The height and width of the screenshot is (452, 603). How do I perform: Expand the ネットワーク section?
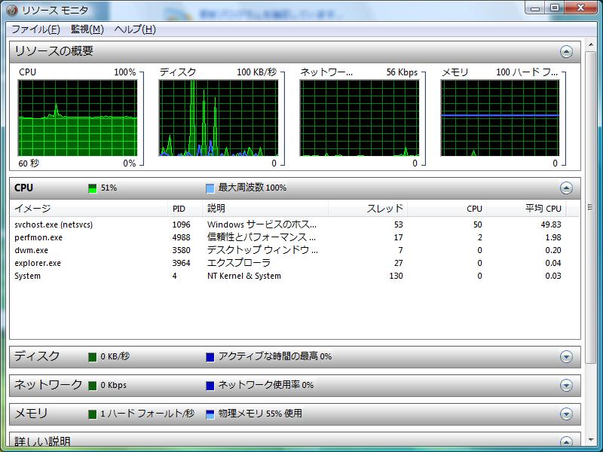(566, 386)
